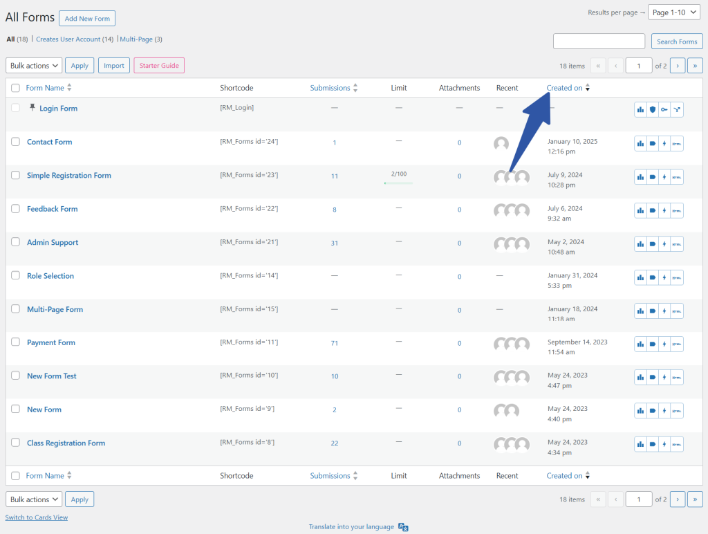Open the top Bulk actions dropdown

[x=34, y=66]
